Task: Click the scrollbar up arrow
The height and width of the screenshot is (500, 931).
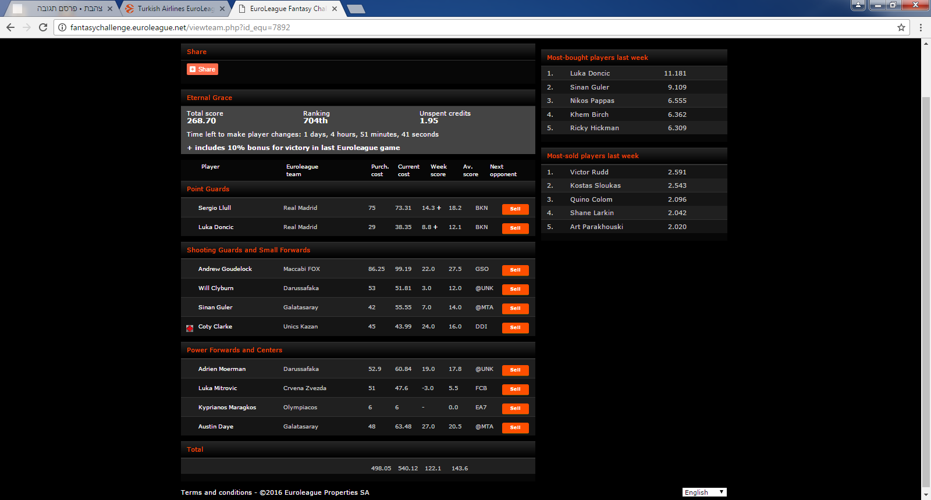Action: coord(926,43)
